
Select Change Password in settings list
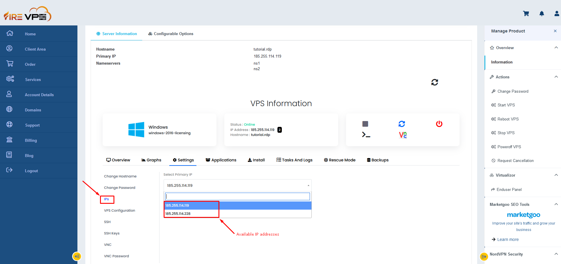pyautogui.click(x=120, y=188)
